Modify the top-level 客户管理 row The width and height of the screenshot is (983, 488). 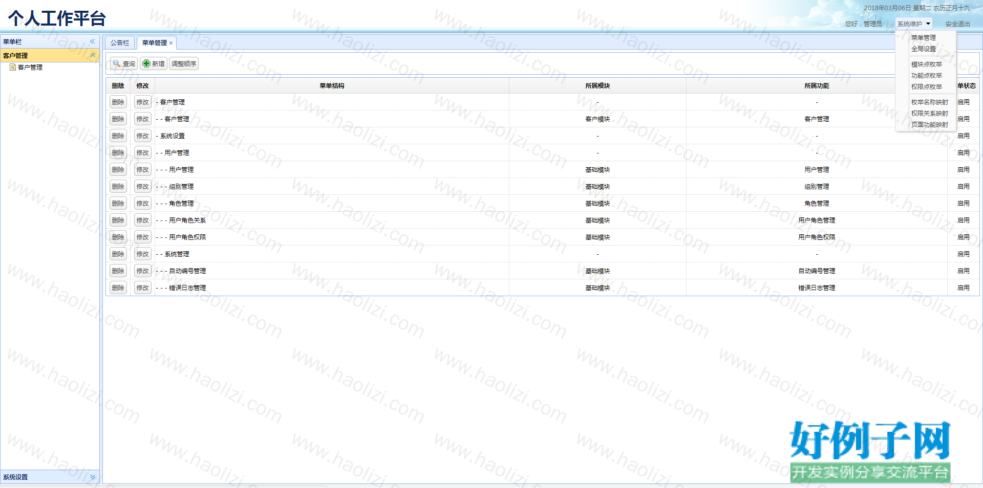coord(143,102)
